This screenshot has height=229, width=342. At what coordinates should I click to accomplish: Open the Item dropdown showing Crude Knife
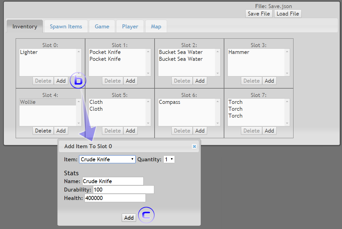tap(107, 159)
